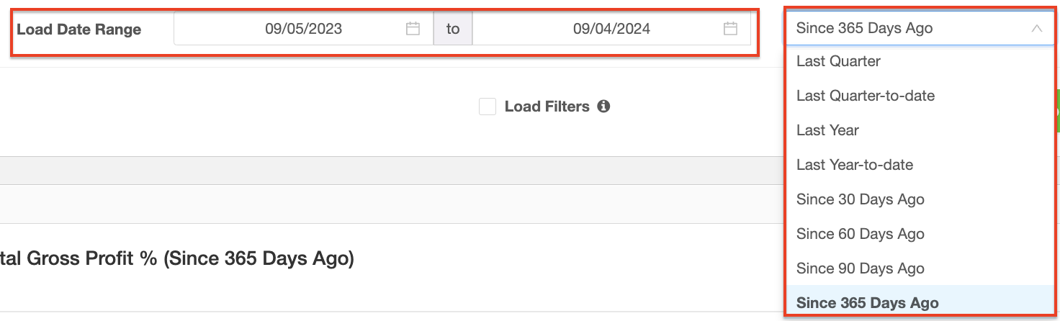Collapse the date preset dropdown chevron
The width and height of the screenshot is (1060, 321).
click(1037, 29)
